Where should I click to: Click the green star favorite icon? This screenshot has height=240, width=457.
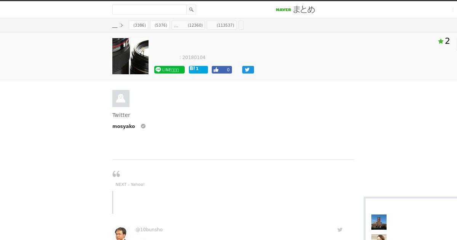point(441,41)
